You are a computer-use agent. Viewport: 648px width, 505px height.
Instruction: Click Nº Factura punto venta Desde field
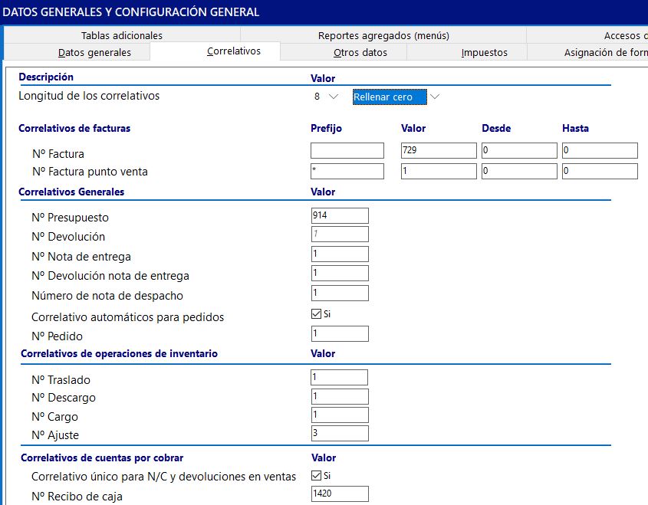(519, 171)
